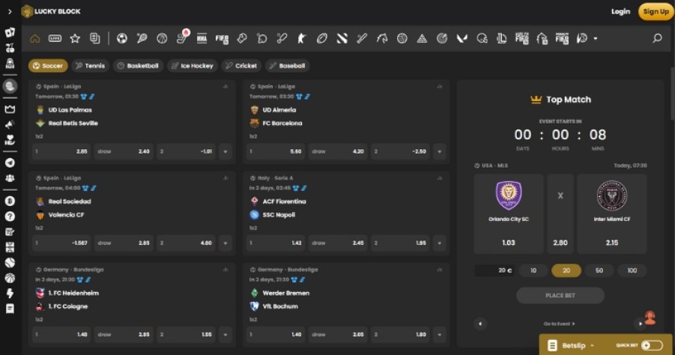675x355 pixels.
Task: Switch to the Cricket tab
Action: 241,66
